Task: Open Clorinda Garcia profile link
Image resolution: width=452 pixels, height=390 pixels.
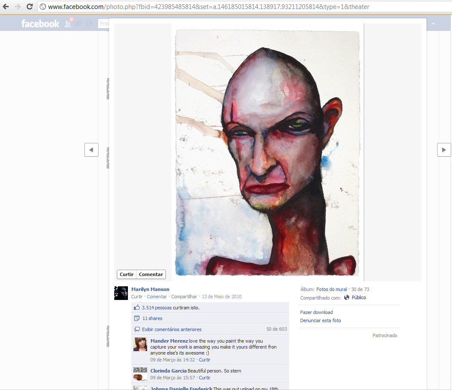Action: click(168, 371)
